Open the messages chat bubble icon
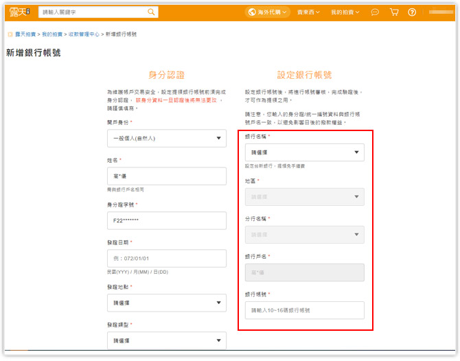Image resolution: width=460 pixels, height=361 pixels. tap(375, 12)
